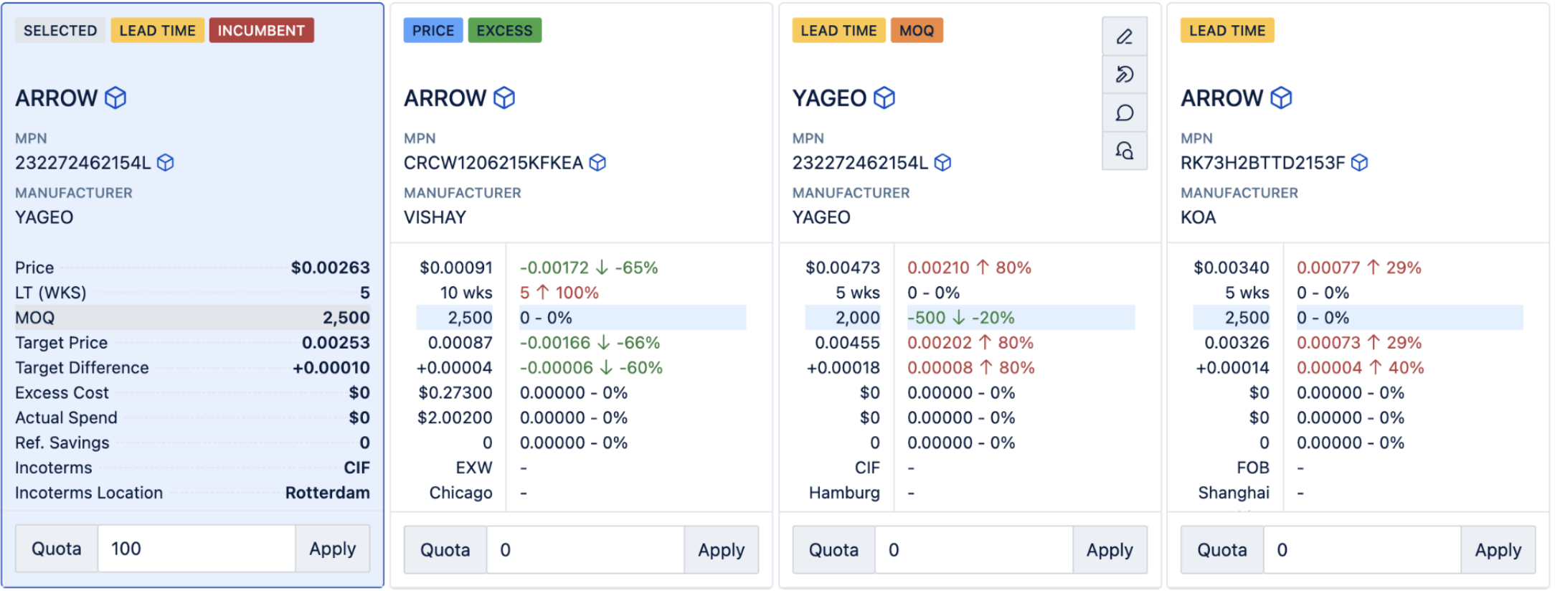Click the cube icon beside ARROW in the selected card
The image size is (1555, 591).
[x=115, y=98]
